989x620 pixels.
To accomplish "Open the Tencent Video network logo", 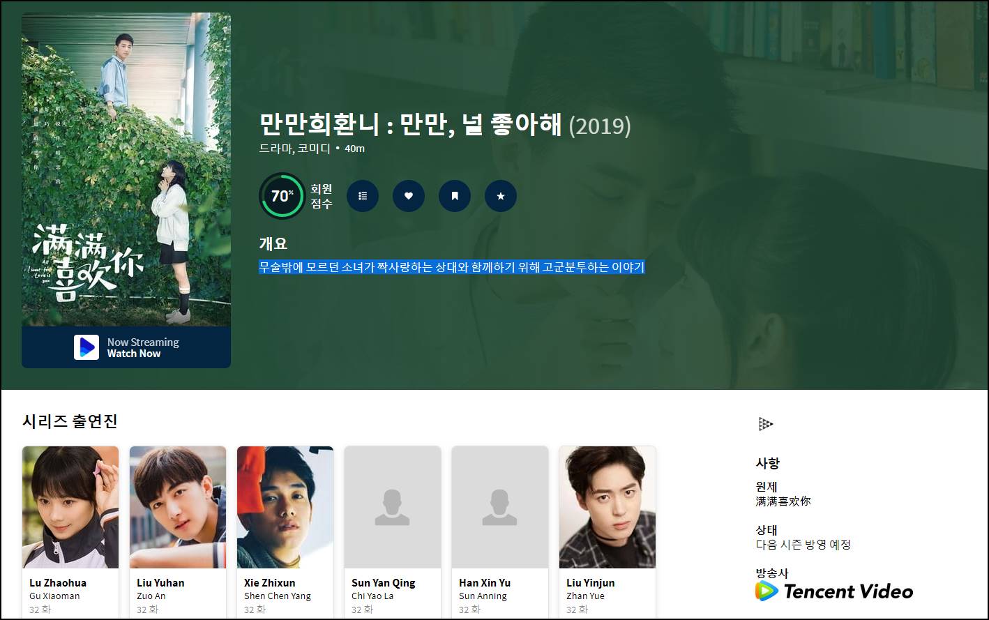I will 834,591.
